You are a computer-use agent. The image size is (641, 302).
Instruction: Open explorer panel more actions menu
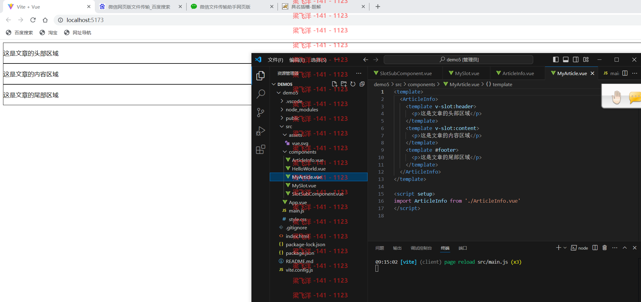[x=359, y=73]
